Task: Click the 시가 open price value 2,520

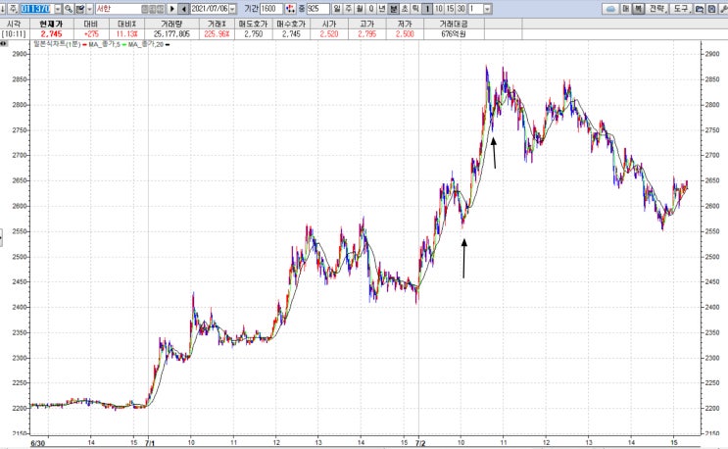Action: pos(329,34)
